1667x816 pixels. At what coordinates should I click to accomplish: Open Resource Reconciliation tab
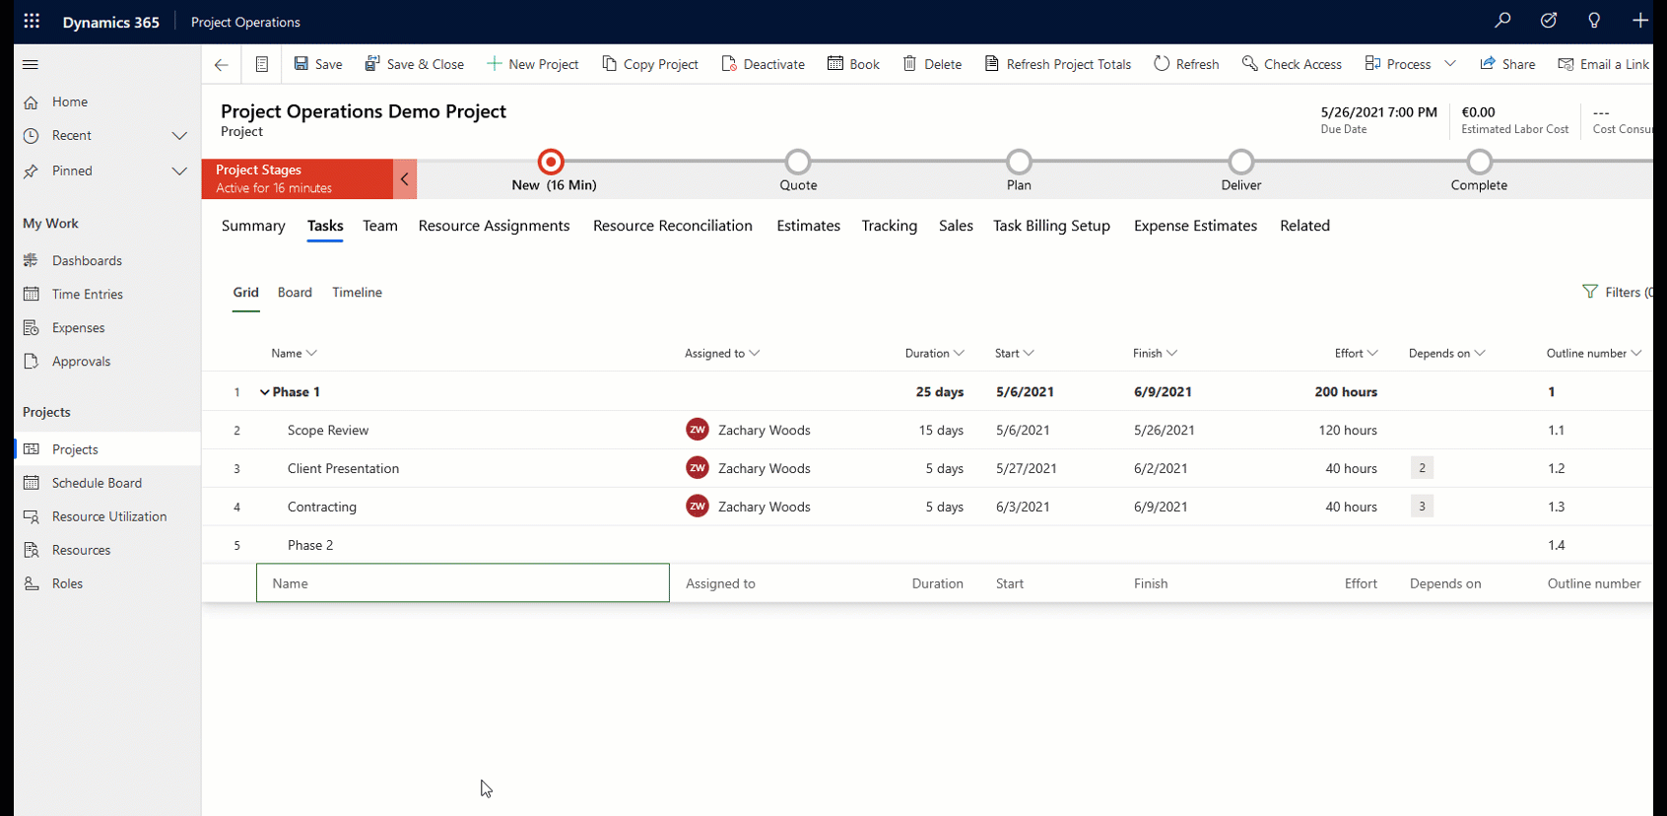pos(673,226)
